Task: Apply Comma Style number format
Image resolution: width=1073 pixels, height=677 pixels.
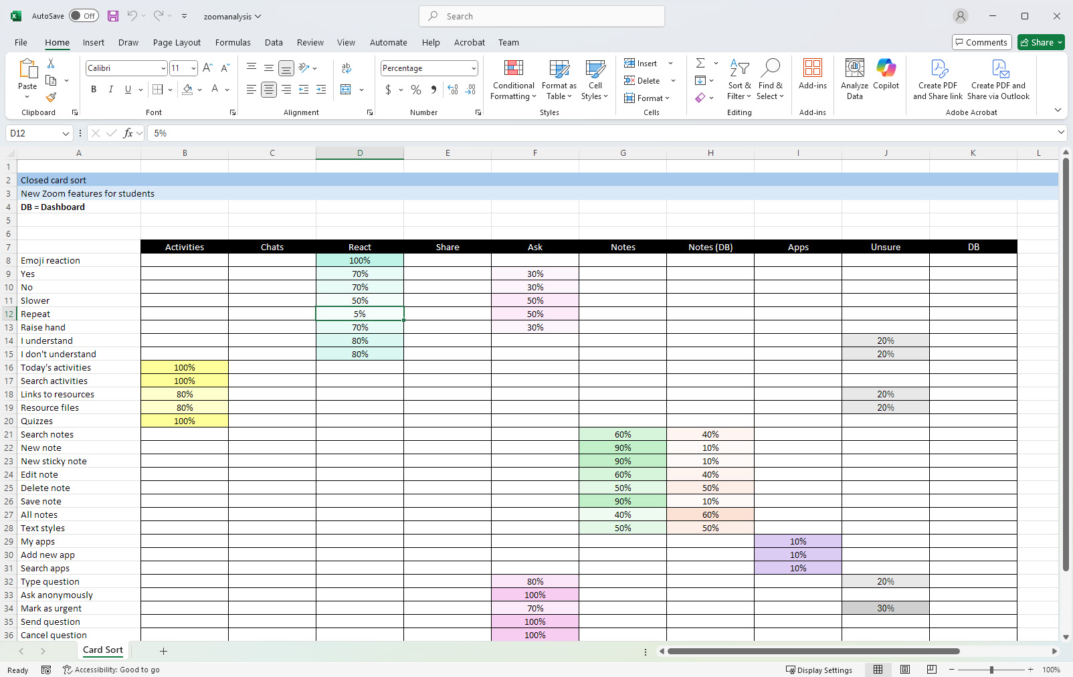Action: tap(433, 90)
